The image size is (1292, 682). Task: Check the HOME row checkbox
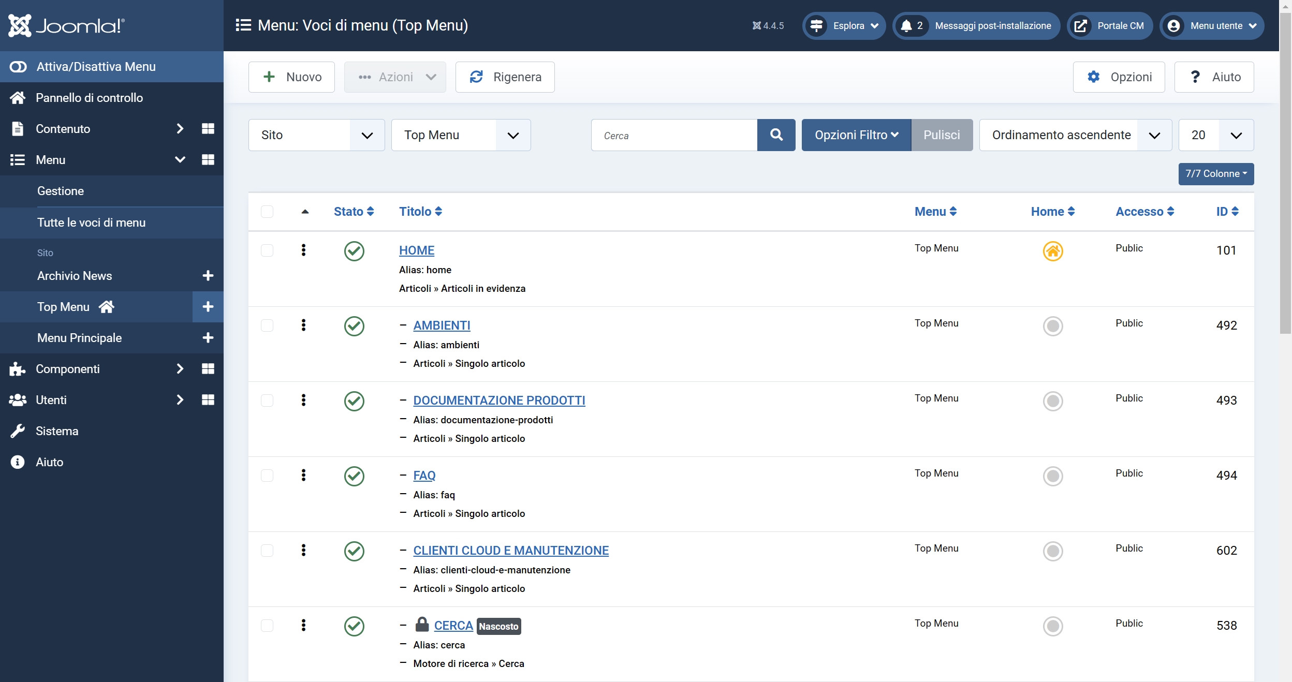267,250
